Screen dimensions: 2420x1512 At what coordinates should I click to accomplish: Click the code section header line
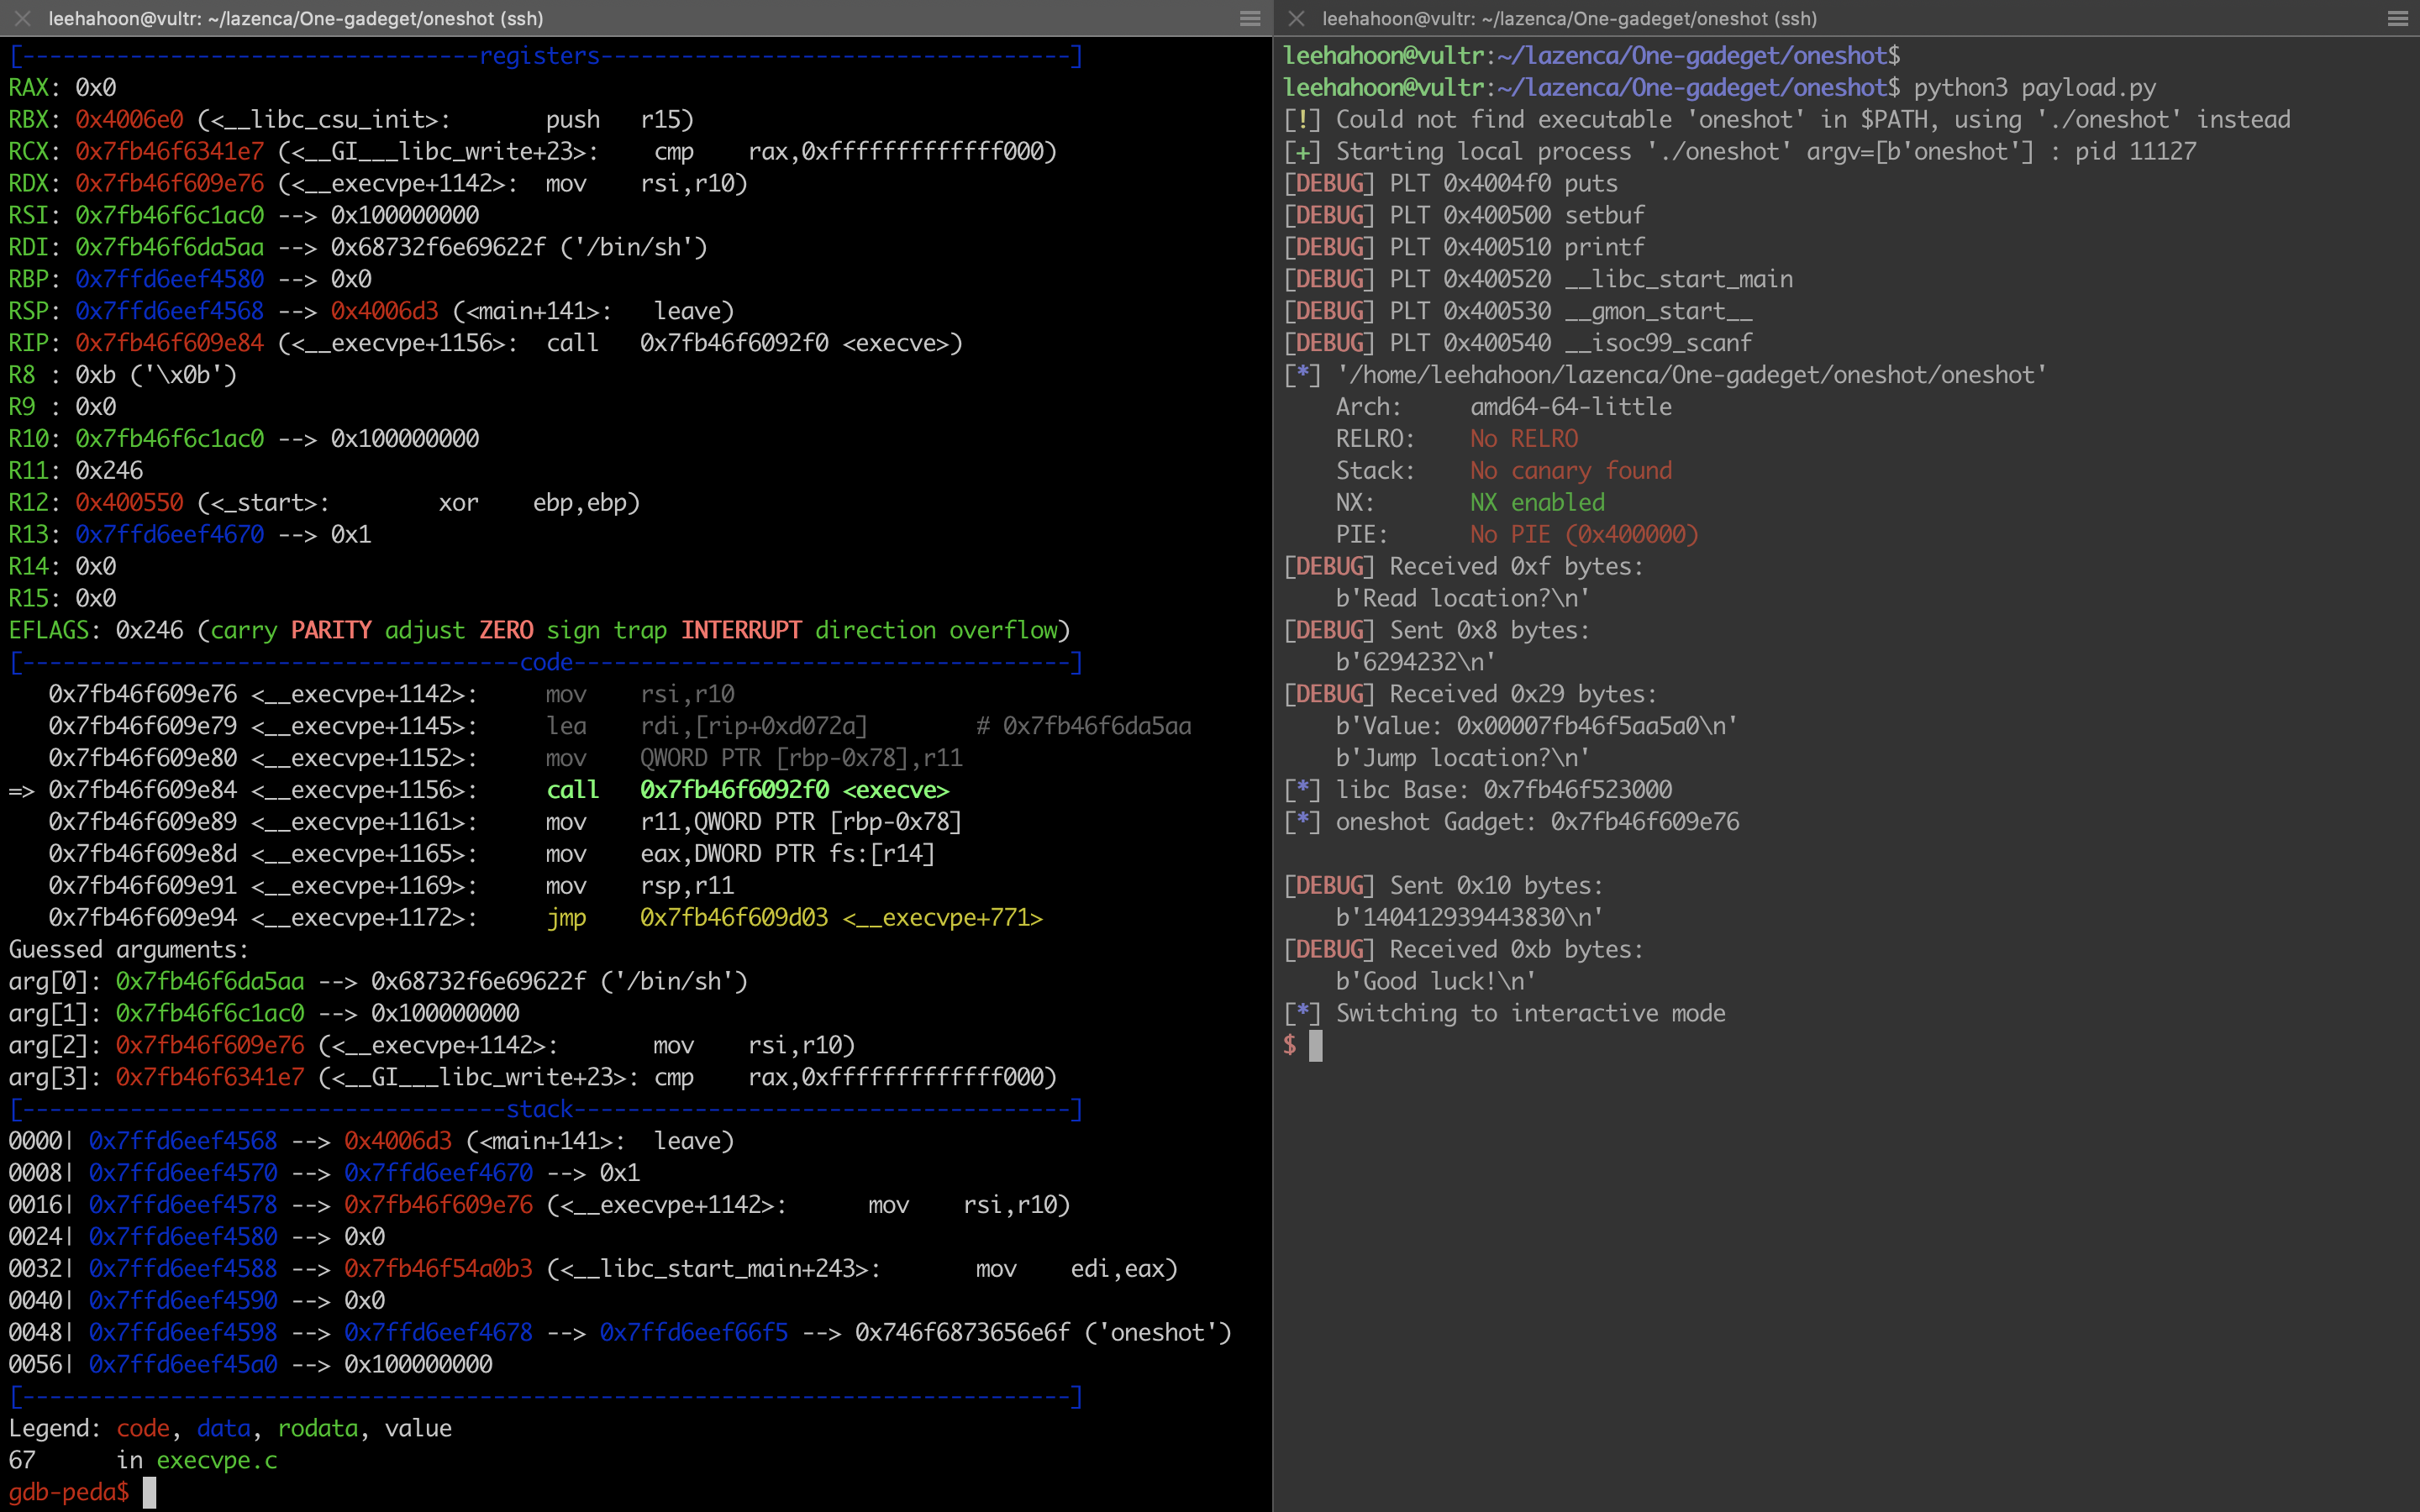point(546,662)
